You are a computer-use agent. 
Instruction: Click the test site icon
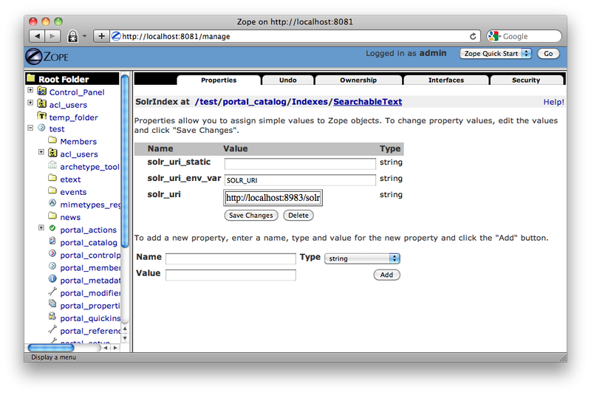[41, 128]
